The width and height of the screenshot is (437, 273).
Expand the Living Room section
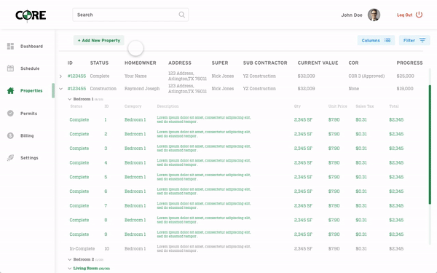coord(70,268)
